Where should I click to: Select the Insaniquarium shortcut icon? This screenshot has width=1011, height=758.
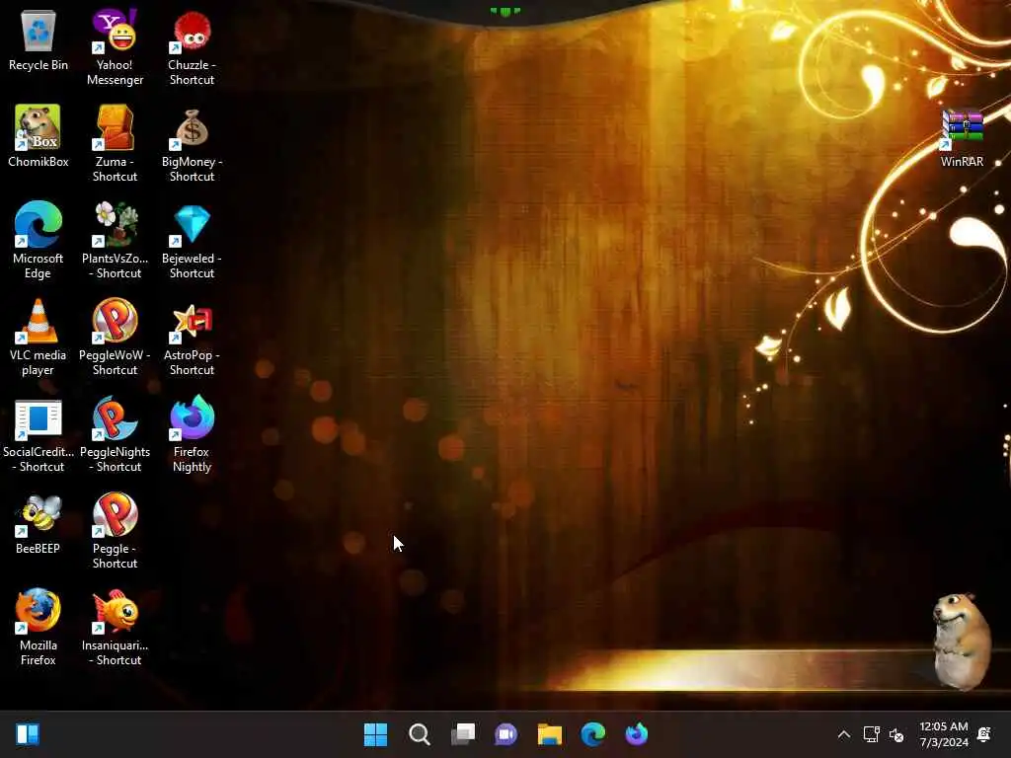pyautogui.click(x=115, y=628)
